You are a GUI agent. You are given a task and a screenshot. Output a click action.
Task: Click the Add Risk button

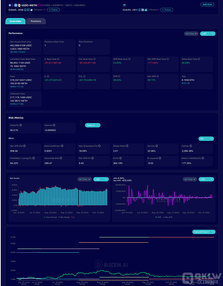207,4
